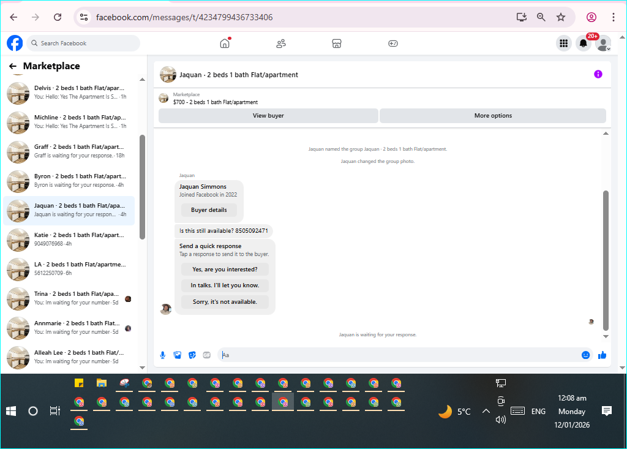
Task: Open the Graff conversation
Action: 69,151
